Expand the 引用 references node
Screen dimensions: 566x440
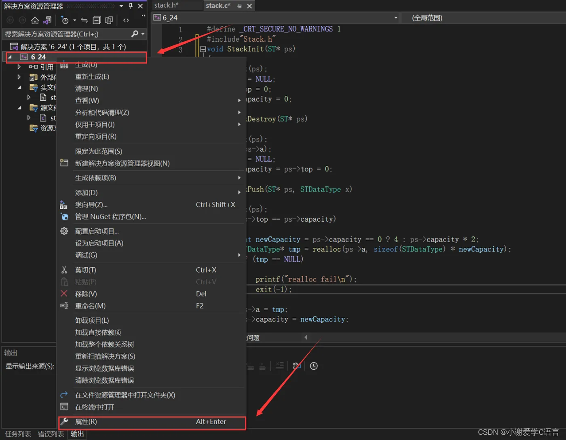point(19,67)
